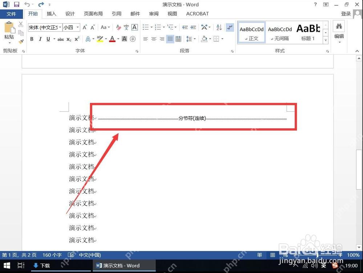Toggle character shading (gray A)
Image resolution: width=363 pixels, height=273 pixels.
124,39
